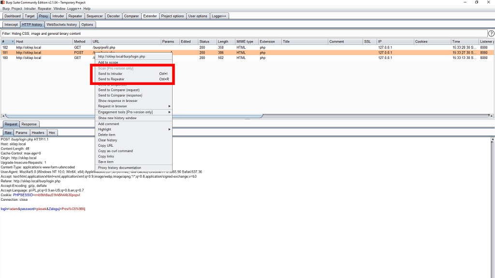
Task: Select Add comment in context menu
Action: 134,124
